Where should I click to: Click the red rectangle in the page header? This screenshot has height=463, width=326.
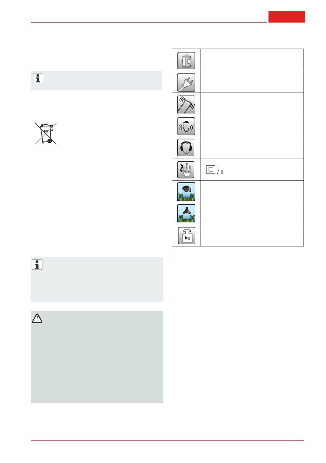[286, 17]
